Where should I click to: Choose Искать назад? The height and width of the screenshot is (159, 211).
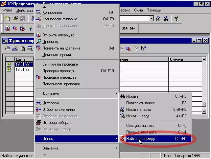click(x=155, y=116)
